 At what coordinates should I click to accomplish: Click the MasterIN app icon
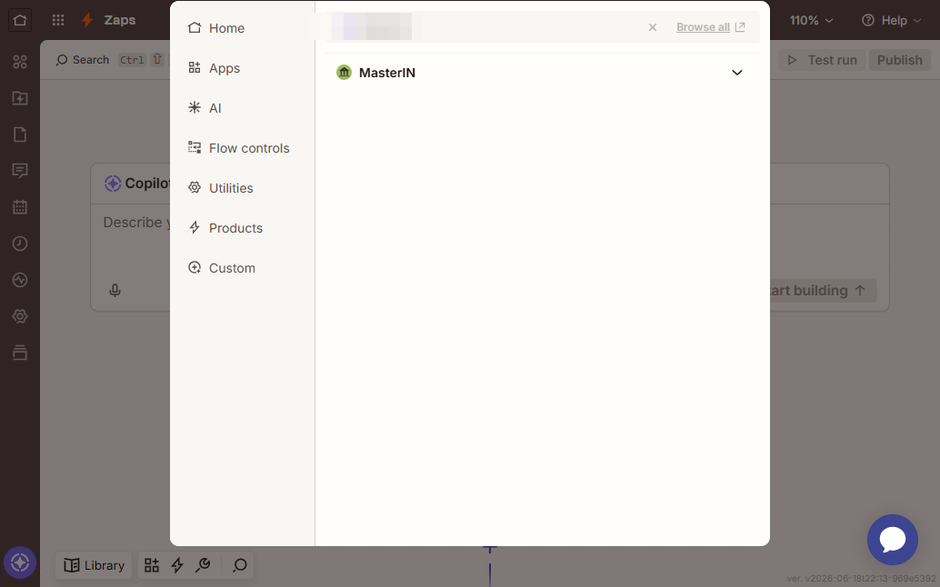click(345, 73)
